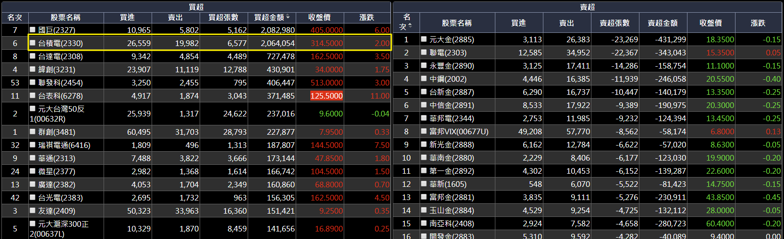Click the 賣超金額 value -431,299
The height and width of the screenshot is (239, 784).
click(x=671, y=39)
